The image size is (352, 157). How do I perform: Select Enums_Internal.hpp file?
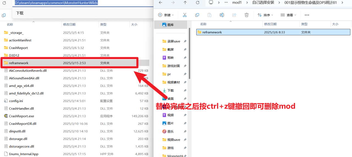(24, 154)
